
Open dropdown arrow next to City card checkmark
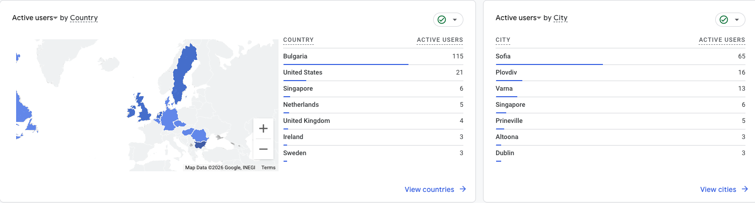737,20
